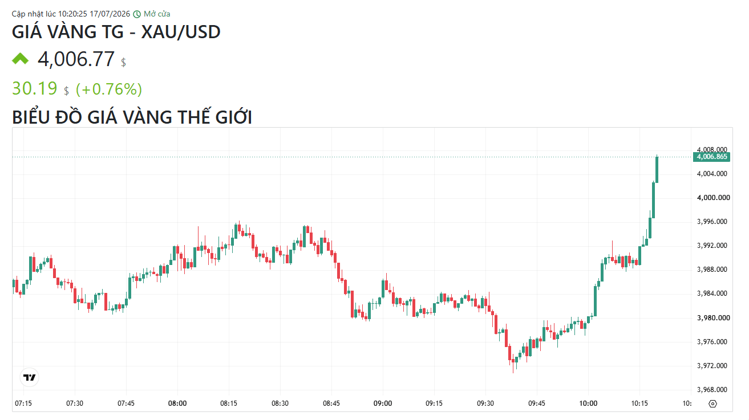Click the GIÁ VÀNG TG - XAU/USD heading
This screenshot has width=749, height=420.
point(116,32)
